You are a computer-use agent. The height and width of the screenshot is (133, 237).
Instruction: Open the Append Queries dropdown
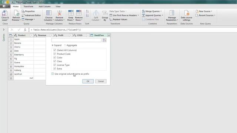click(153, 16)
